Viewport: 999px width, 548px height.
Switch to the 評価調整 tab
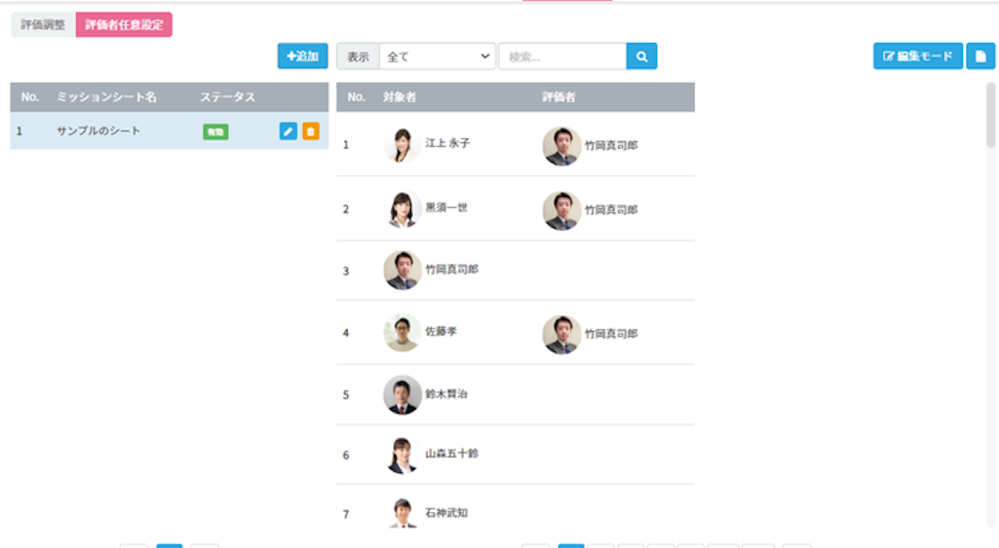43,24
